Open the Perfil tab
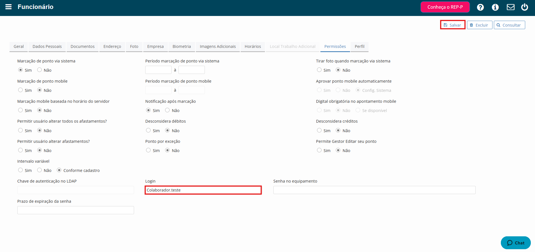 [x=360, y=46]
